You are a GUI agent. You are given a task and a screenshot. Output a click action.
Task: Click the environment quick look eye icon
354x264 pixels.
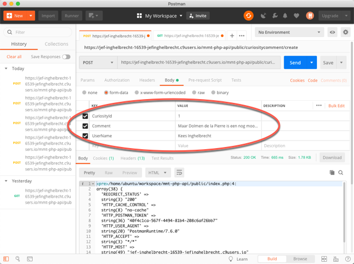click(x=332, y=32)
